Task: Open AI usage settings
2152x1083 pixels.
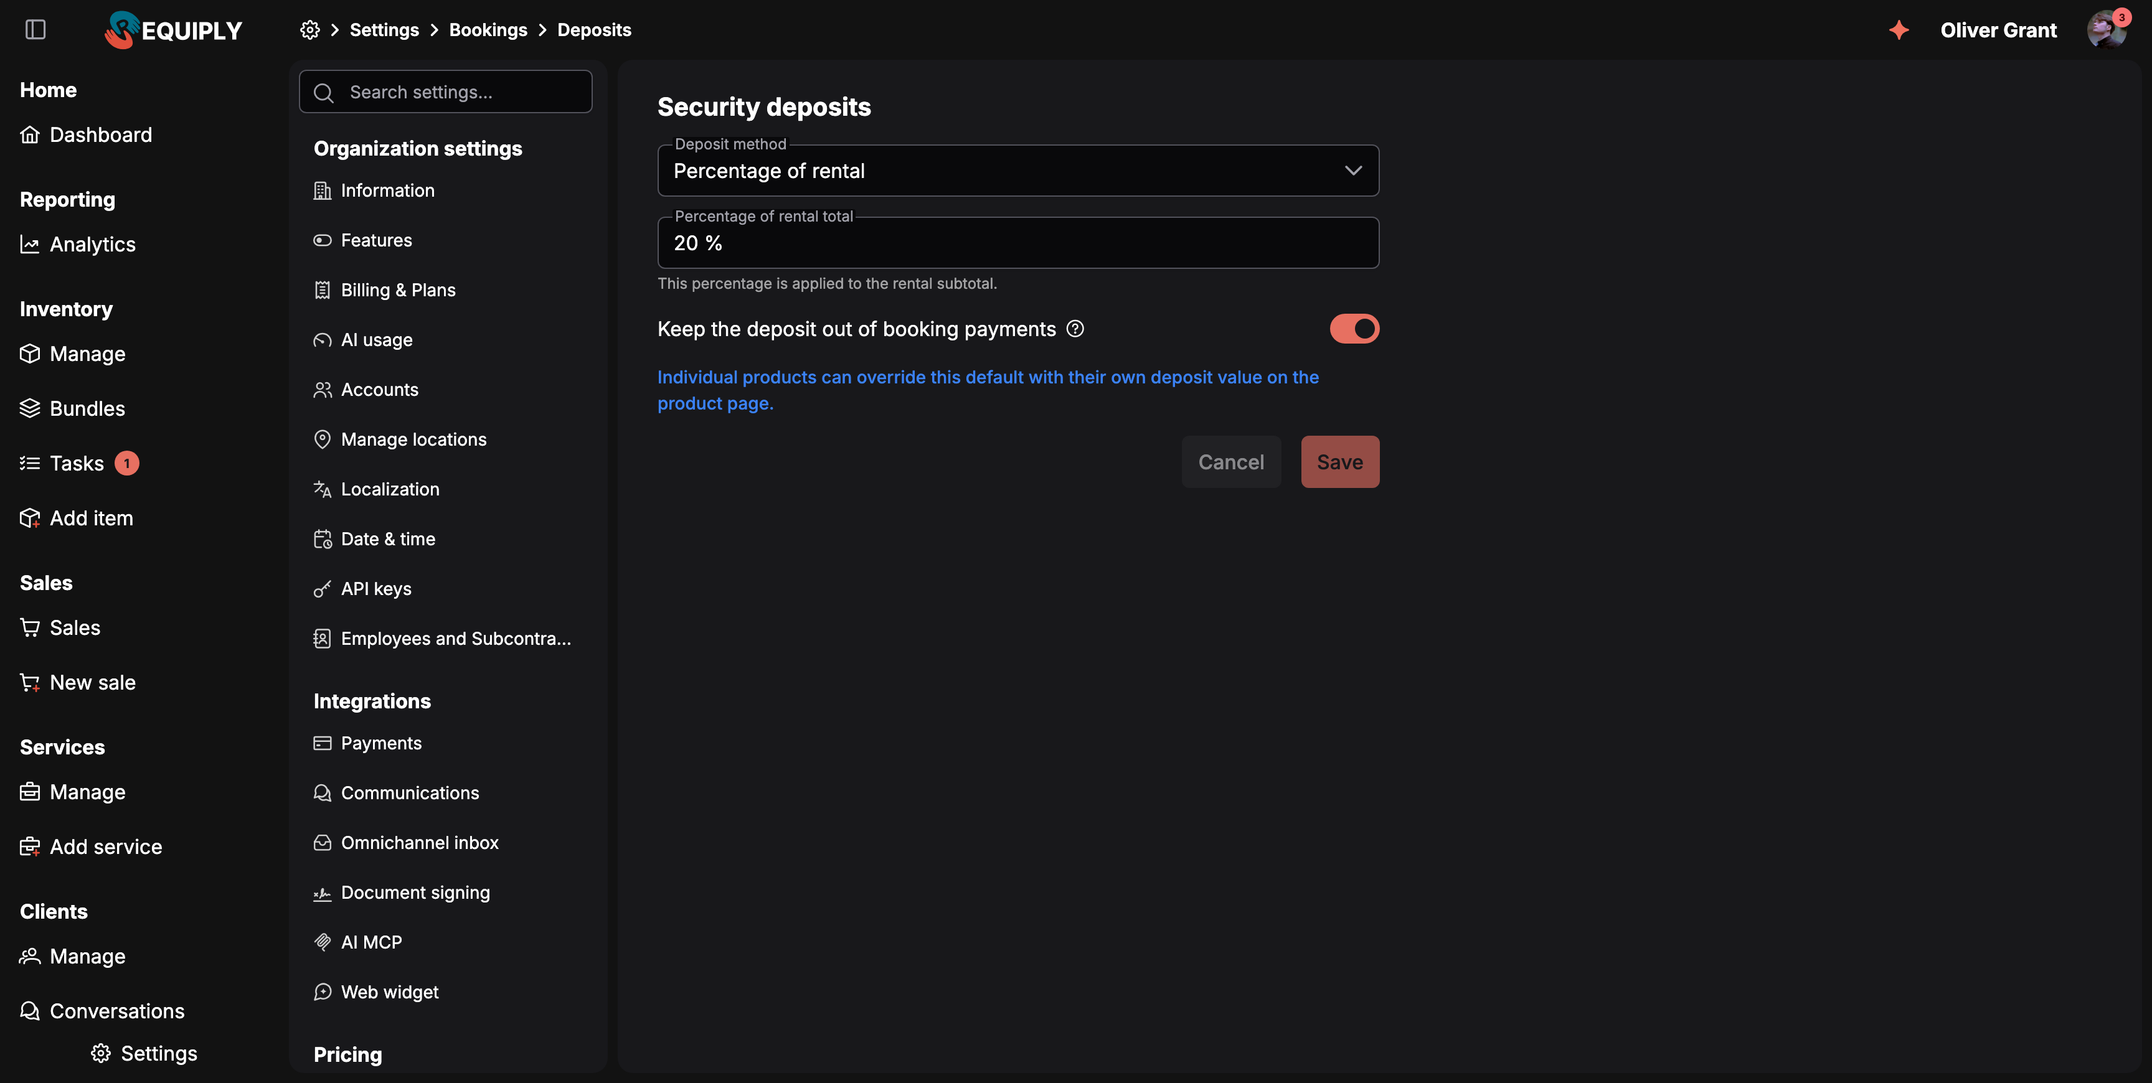Action: (x=364, y=340)
